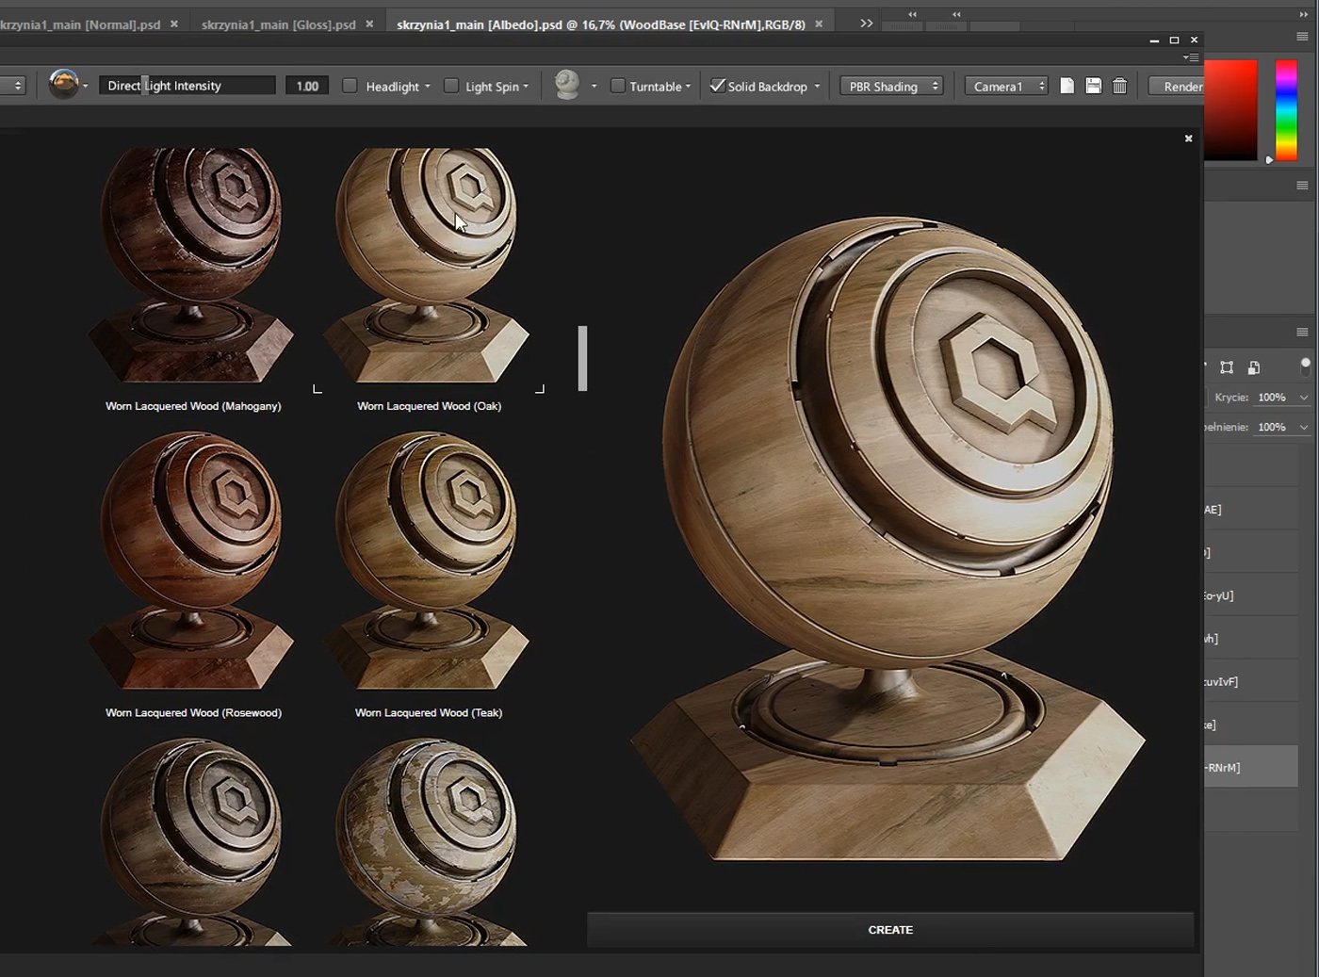
Task: Enable the Headlight checkbox
Action: (350, 85)
